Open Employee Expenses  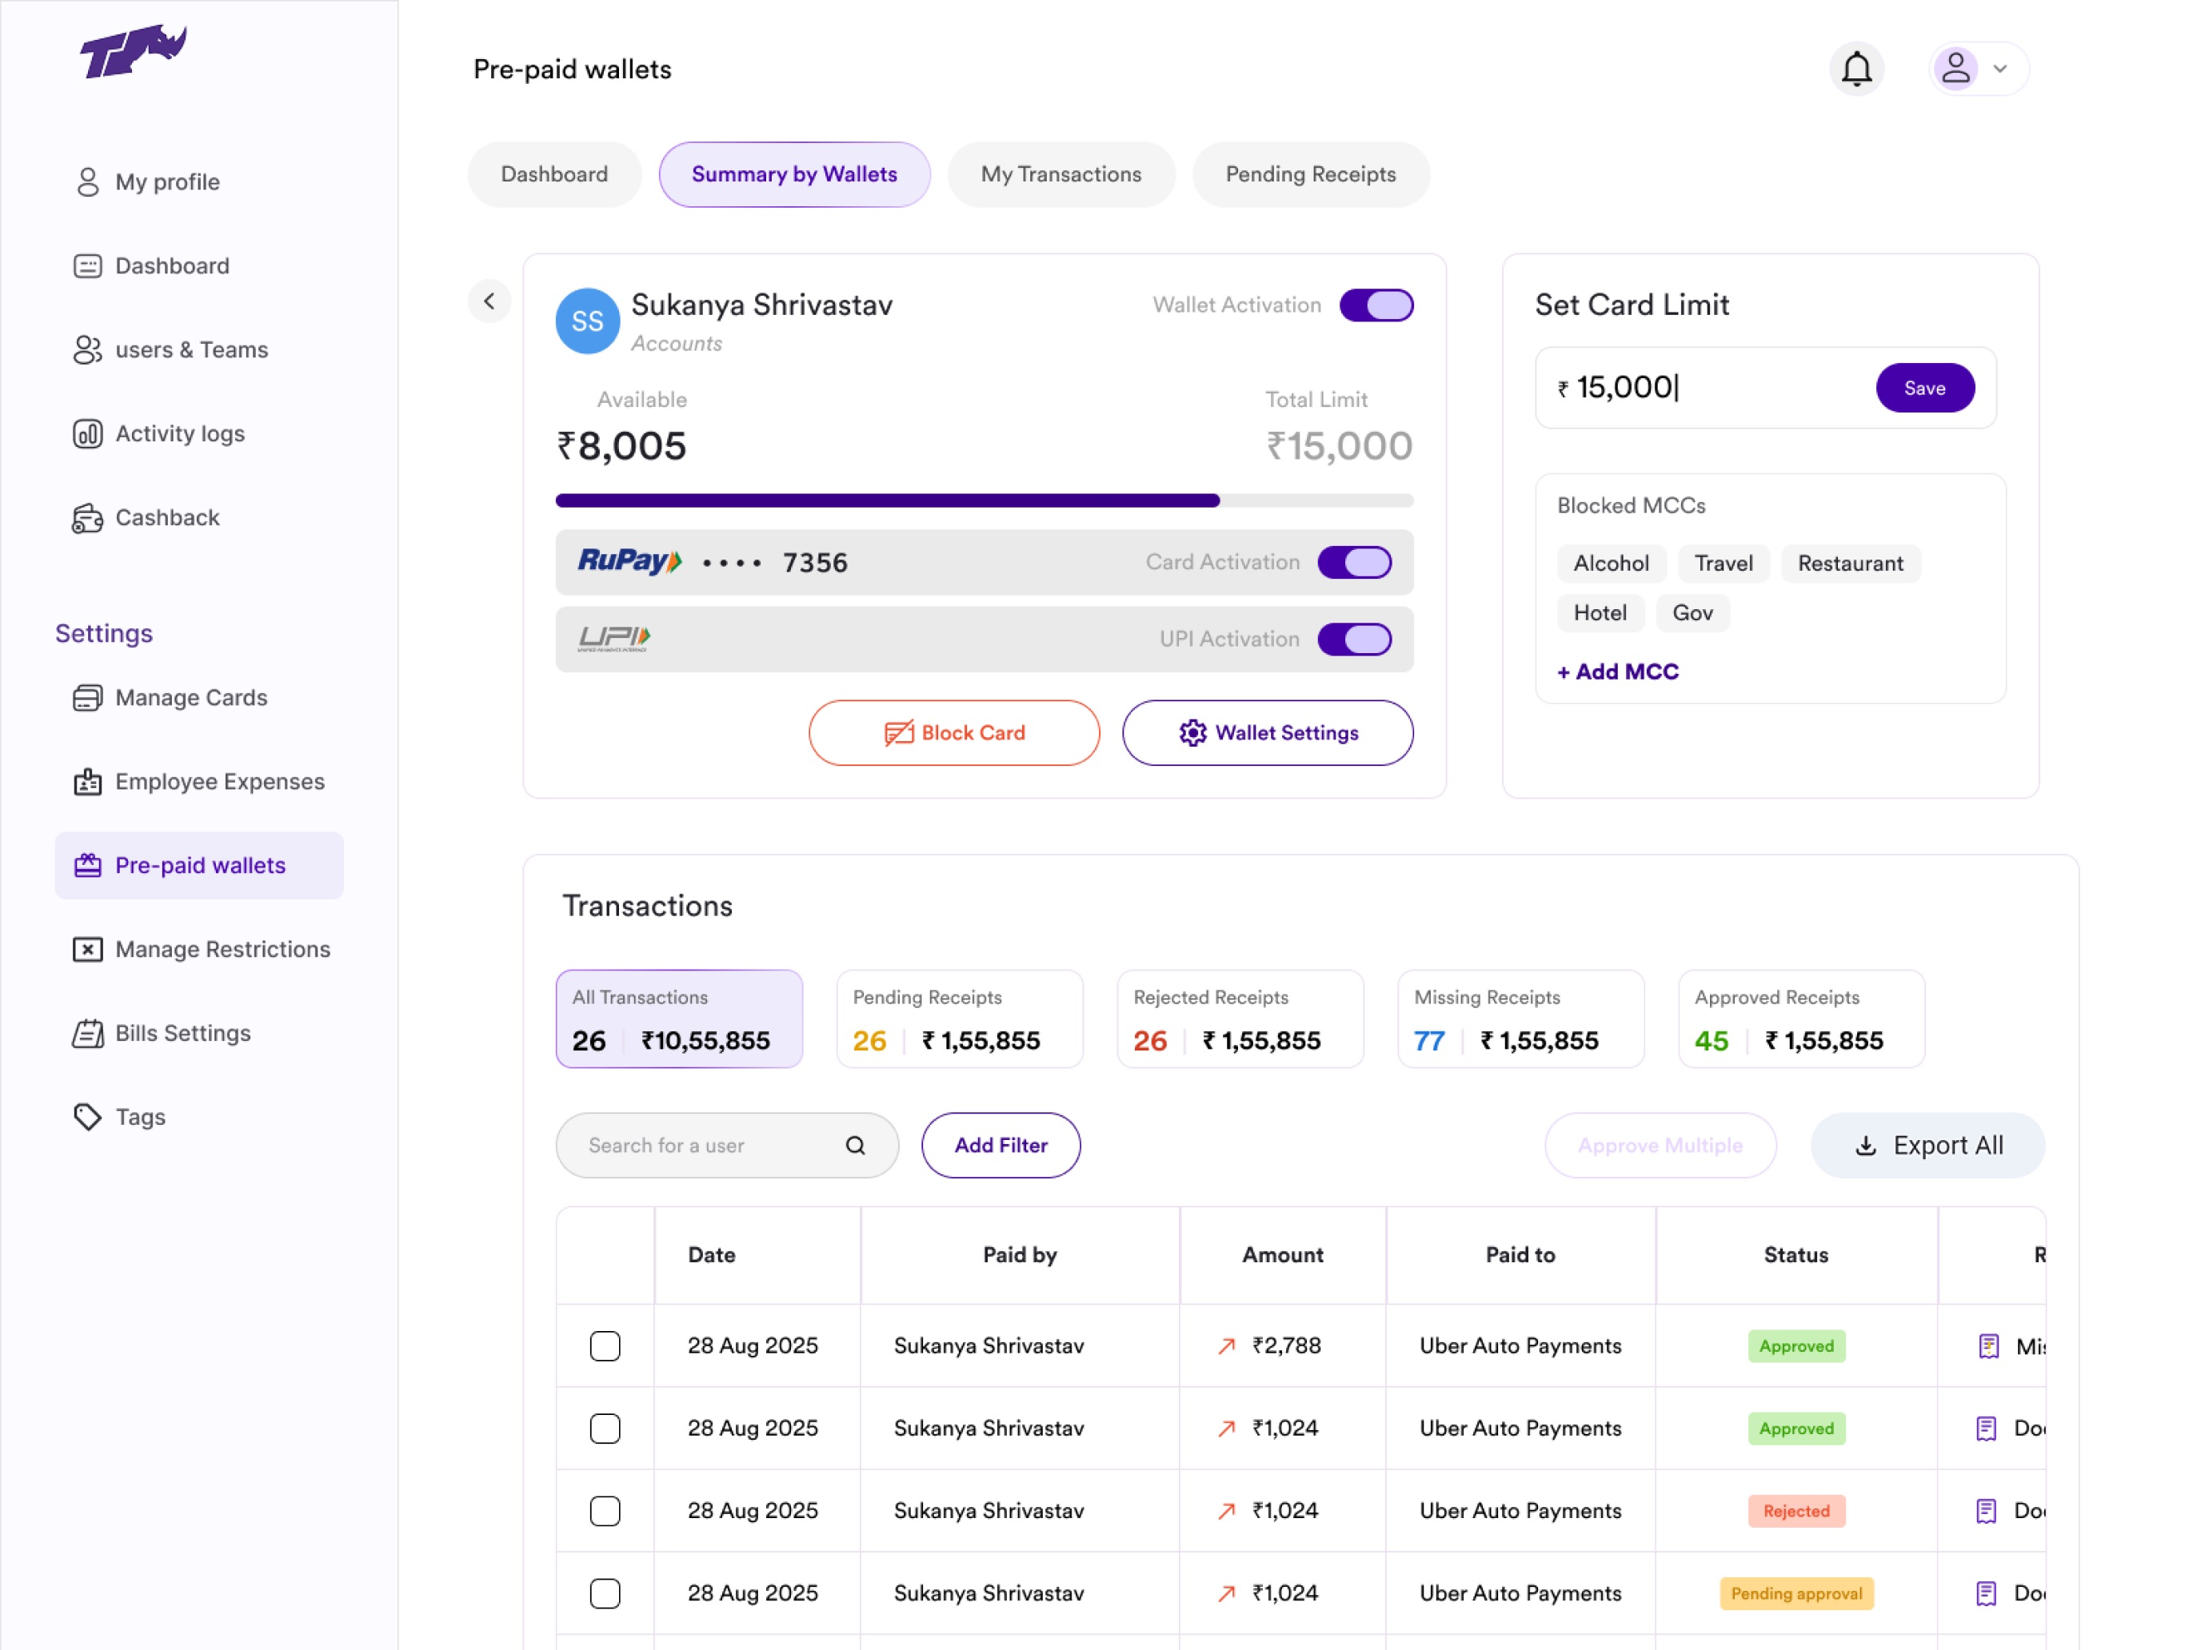[199, 782]
